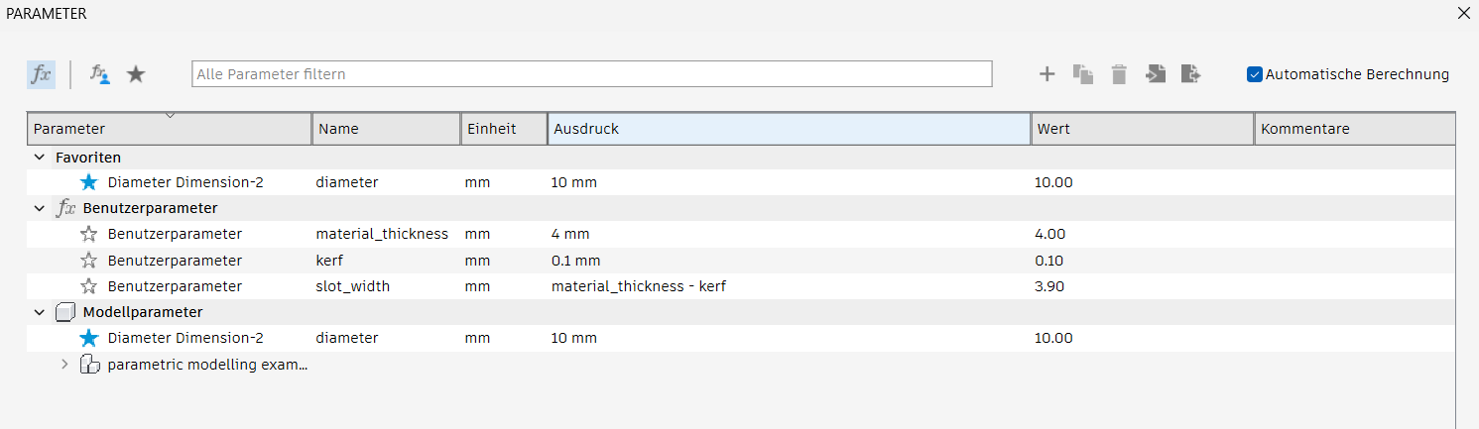Collapse the Favoriten group
Viewport: 1479px width, 429px height.
coord(40,158)
